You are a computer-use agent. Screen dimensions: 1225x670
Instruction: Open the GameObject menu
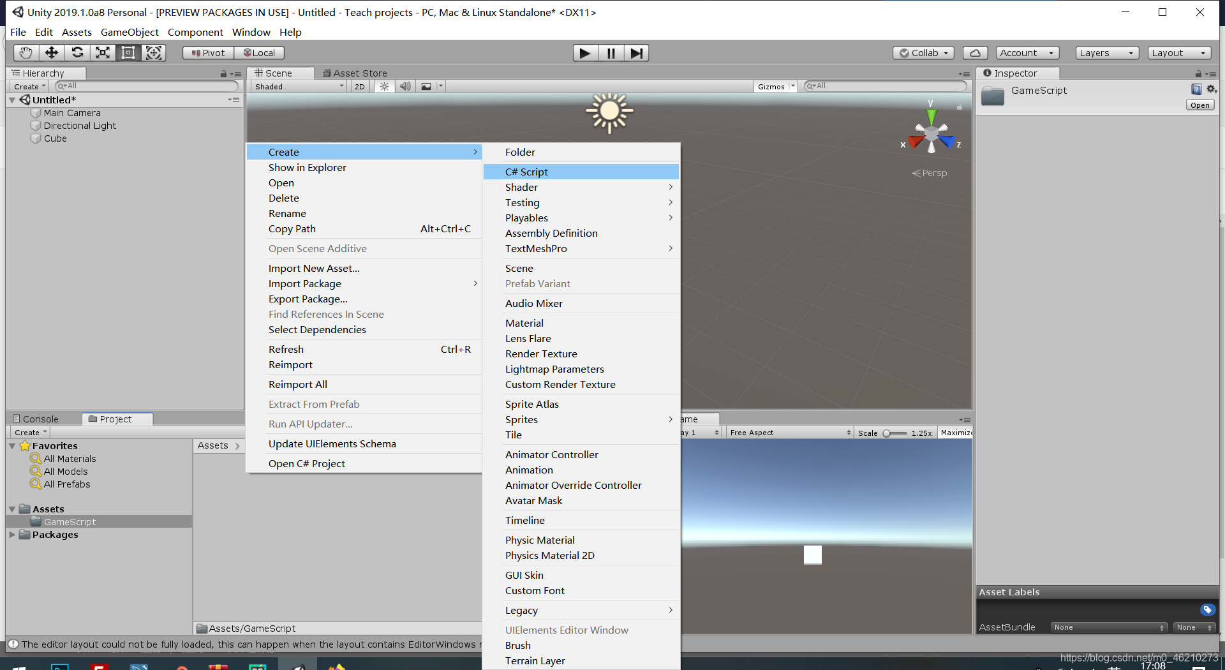point(130,32)
